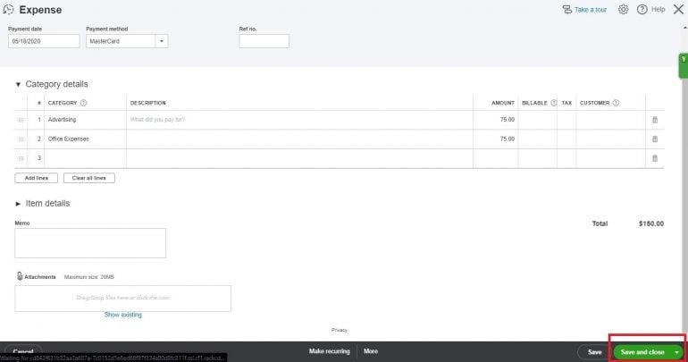
Task: Click the Show existing link
Action: [122, 315]
